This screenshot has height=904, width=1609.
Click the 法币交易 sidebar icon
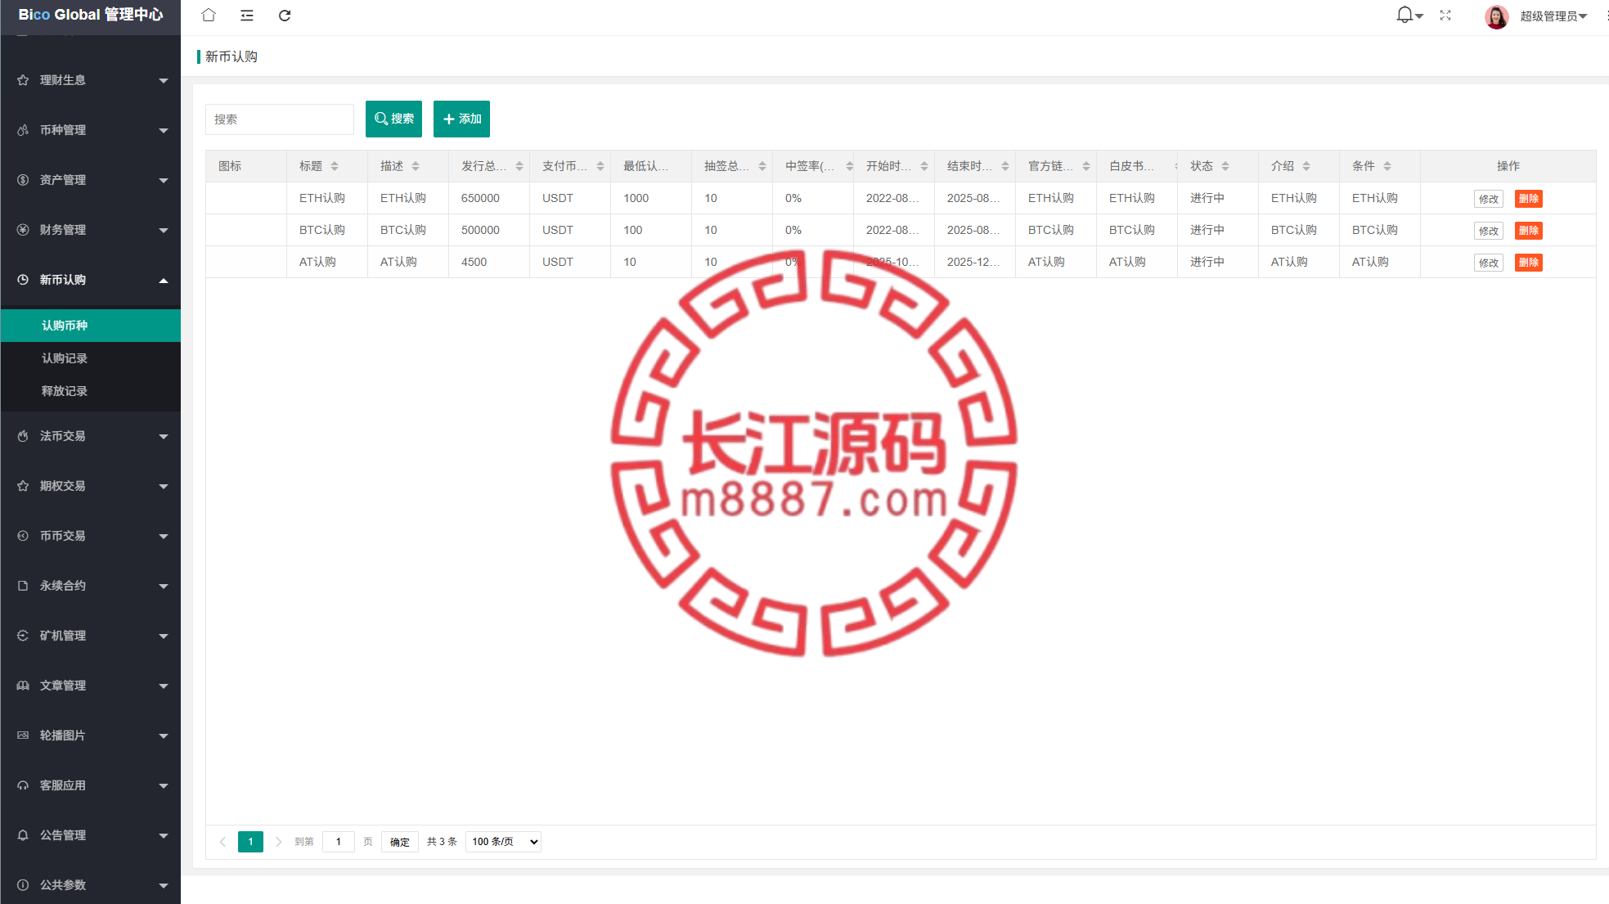23,436
